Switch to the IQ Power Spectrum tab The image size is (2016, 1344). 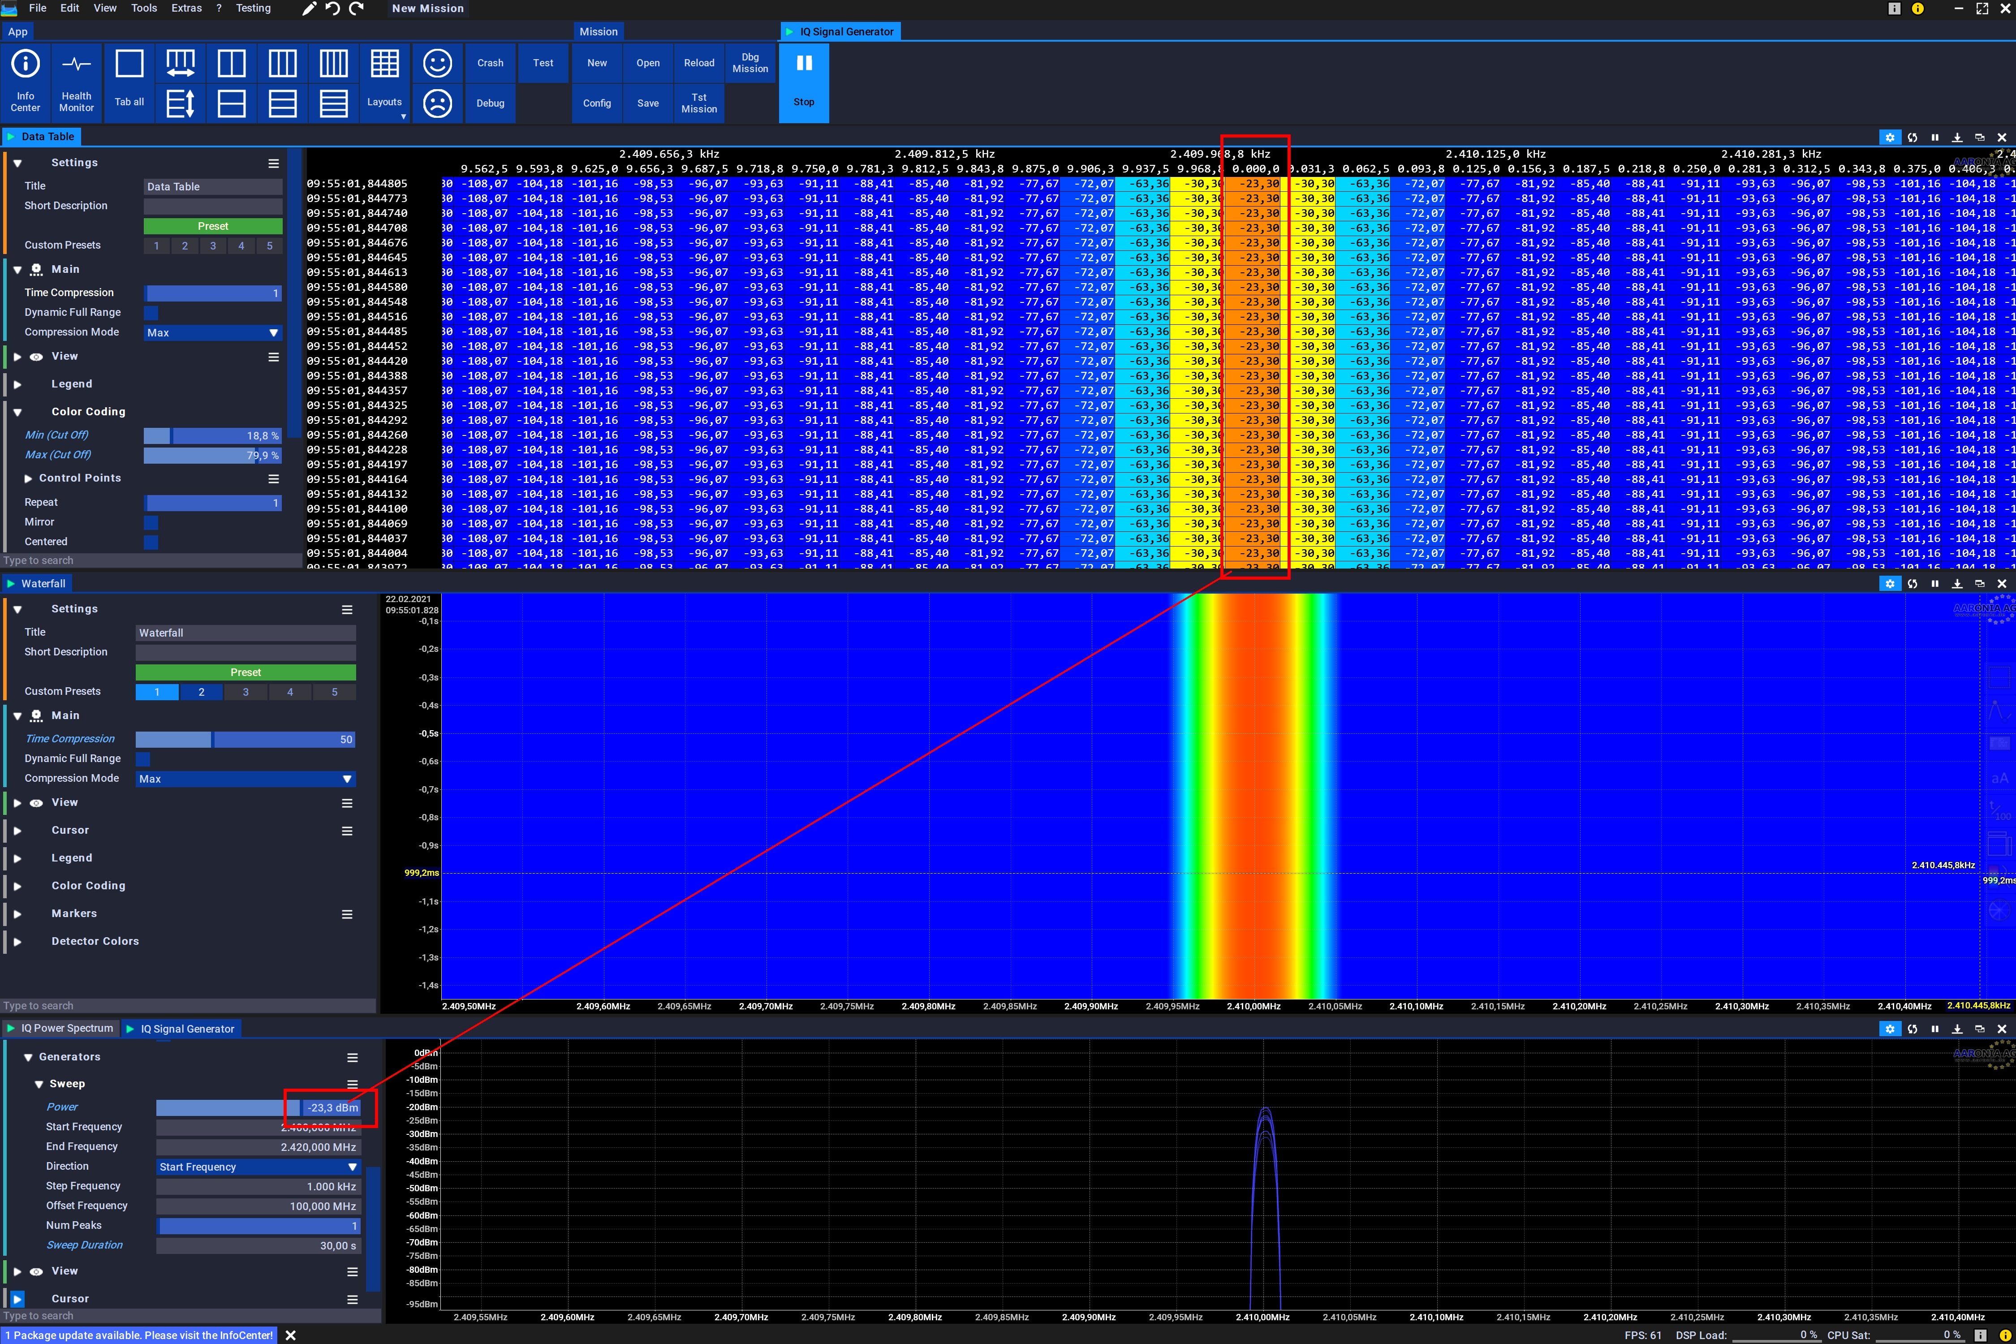click(66, 1029)
